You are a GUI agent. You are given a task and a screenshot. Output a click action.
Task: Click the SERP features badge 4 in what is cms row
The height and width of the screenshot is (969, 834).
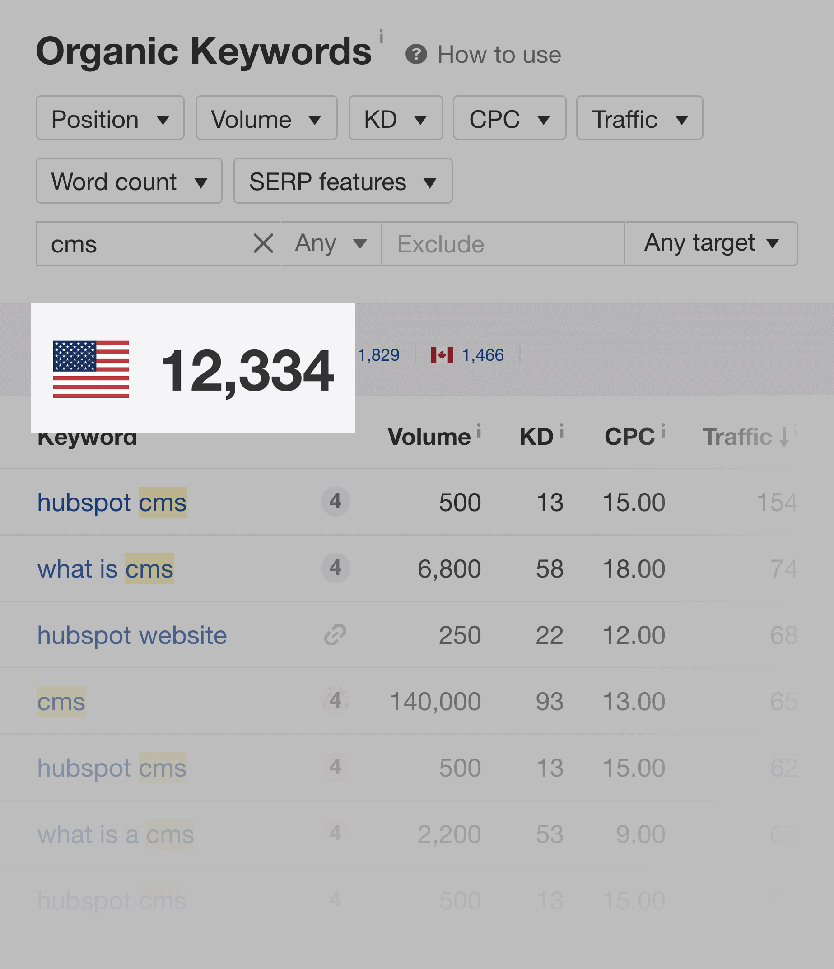[335, 568]
